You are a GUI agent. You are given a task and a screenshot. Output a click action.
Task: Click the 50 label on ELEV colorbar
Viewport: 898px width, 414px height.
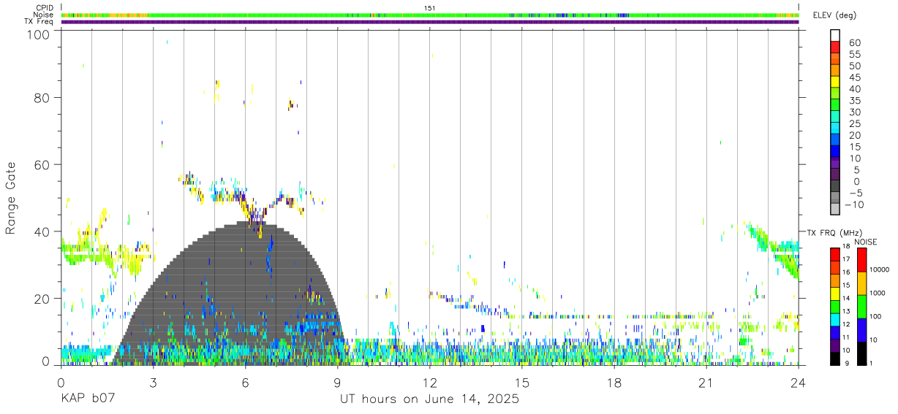(x=855, y=66)
